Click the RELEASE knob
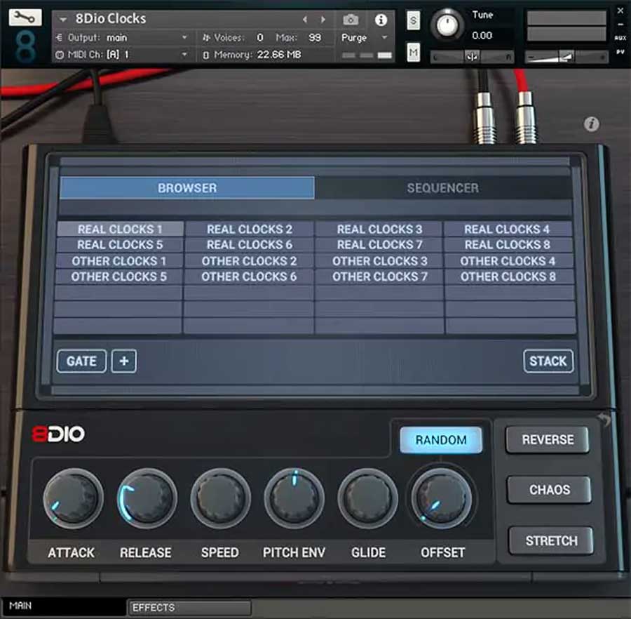Screen dimensions: 631x619 (147, 498)
